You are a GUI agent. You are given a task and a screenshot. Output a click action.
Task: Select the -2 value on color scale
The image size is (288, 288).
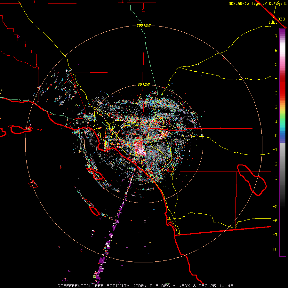275,164
